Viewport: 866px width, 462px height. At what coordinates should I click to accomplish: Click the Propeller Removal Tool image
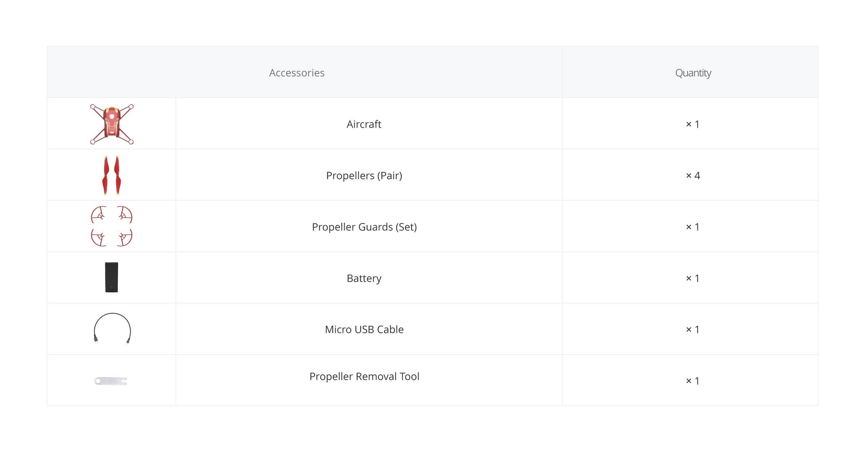coord(111,381)
